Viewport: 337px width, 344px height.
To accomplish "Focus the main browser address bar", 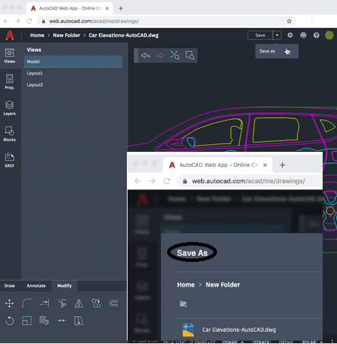I will tap(166, 21).
